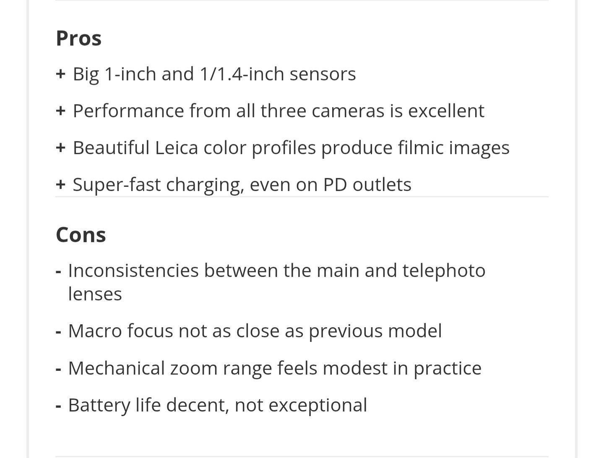Click the Cons heading
Screen dimensions: 604x458
[81, 235]
